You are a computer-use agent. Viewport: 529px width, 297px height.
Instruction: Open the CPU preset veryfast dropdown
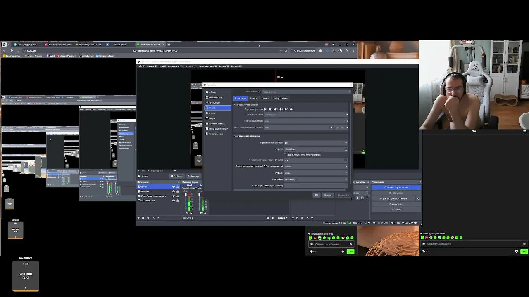315,167
